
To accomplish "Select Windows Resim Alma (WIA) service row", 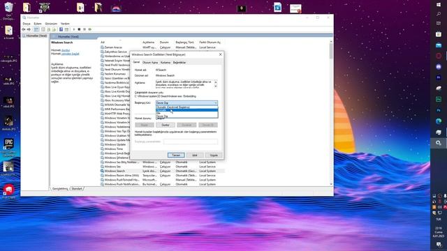I will (x=163, y=175).
